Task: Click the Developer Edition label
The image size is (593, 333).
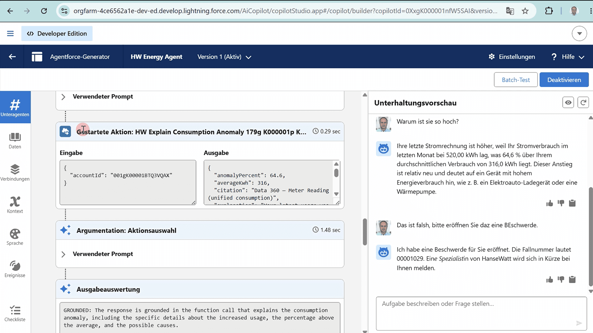Action: coord(57,33)
